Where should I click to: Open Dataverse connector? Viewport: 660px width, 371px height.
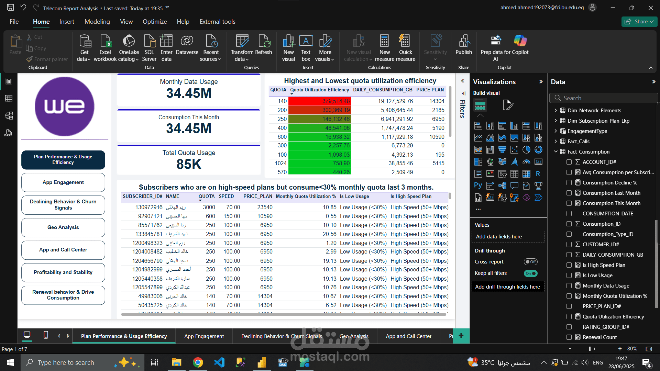[187, 45]
